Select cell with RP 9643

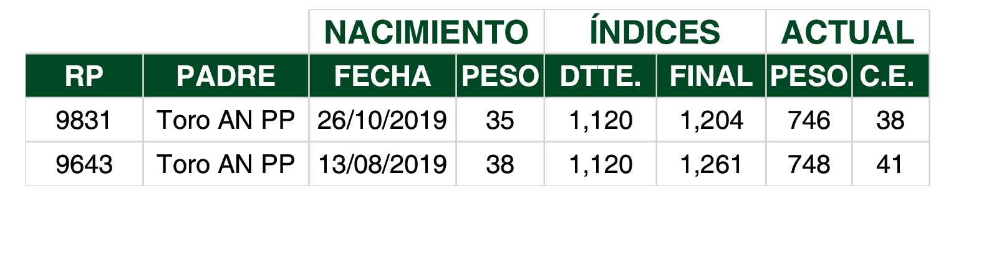(x=84, y=164)
